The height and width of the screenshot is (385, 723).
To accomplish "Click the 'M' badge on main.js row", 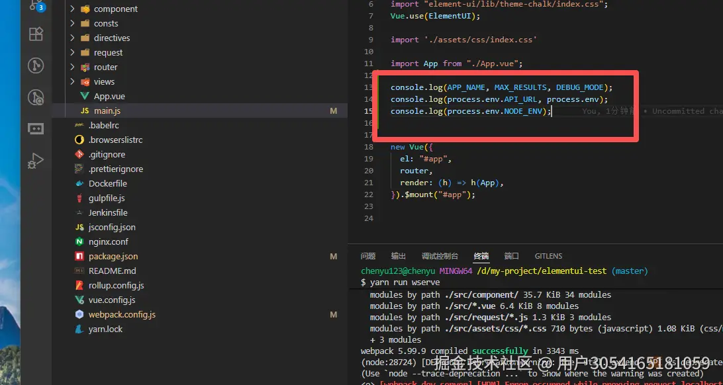I will click(334, 111).
